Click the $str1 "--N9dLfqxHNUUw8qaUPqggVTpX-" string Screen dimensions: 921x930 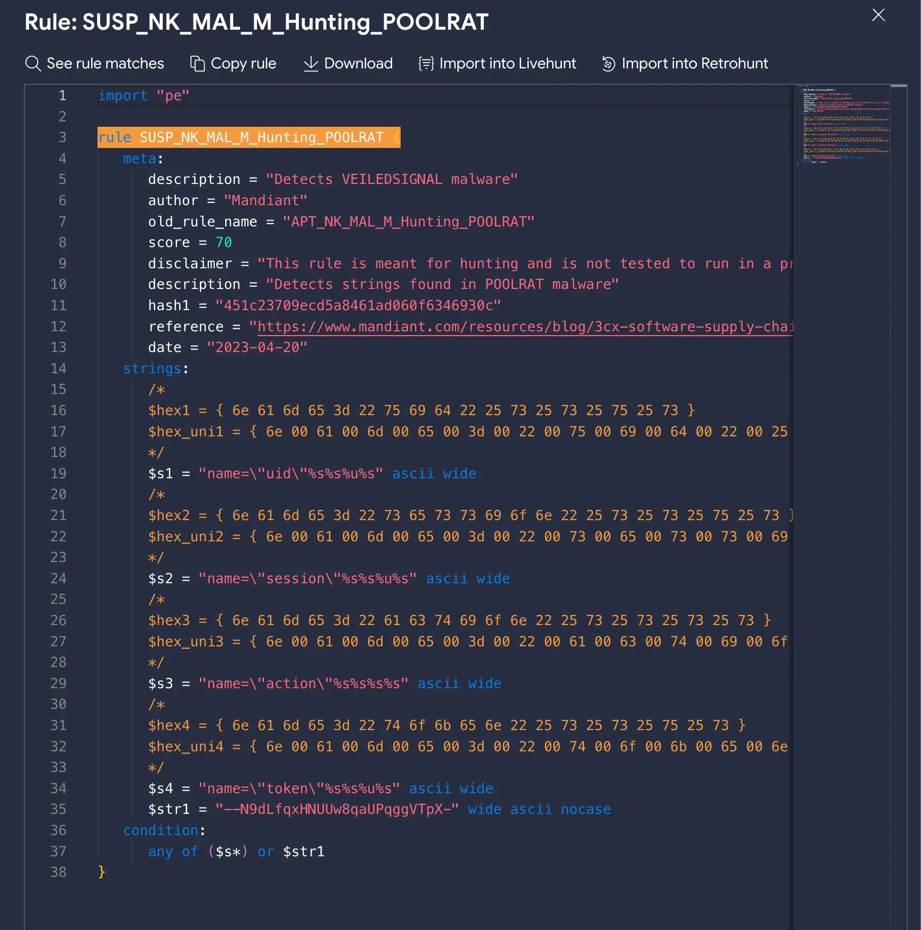coord(337,809)
